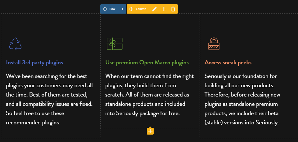Viewport: 298px width, 142px height.
Task: Select heading Use premium Open Marco plugins
Action: pyautogui.click(x=147, y=62)
